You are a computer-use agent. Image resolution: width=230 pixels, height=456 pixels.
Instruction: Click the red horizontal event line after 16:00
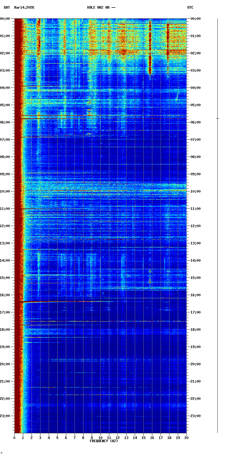click(x=63, y=302)
